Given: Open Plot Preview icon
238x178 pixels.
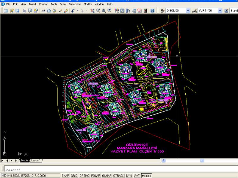Looking at the screenshot, I should pos(30,11).
